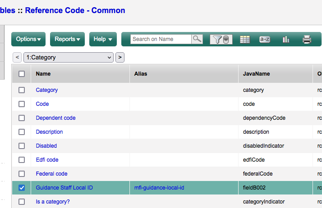This screenshot has height=208, width=322.
Task: Check the Edfi code row checkbox
Action: (x=22, y=160)
